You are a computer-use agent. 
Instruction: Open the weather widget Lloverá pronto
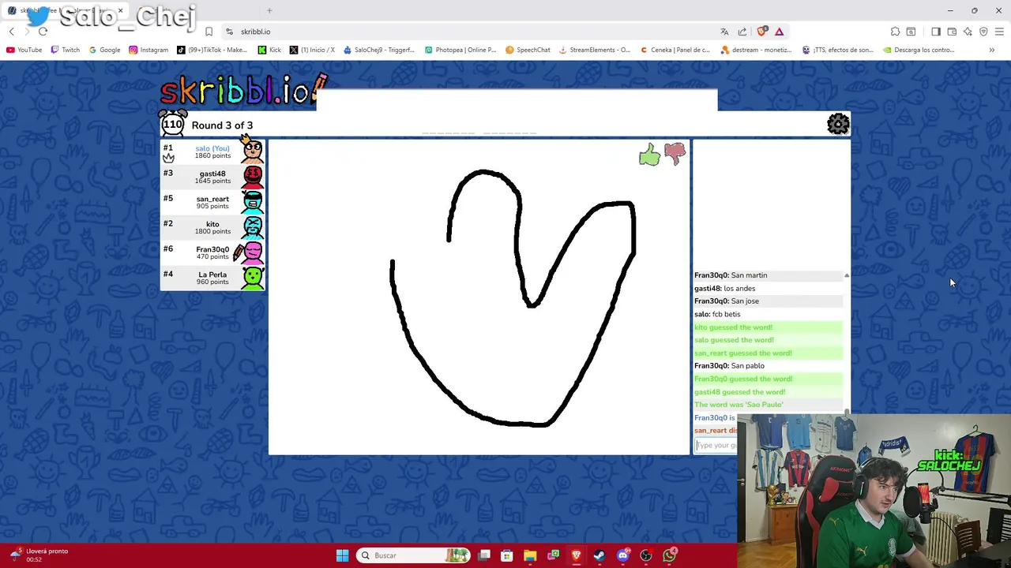point(39,555)
